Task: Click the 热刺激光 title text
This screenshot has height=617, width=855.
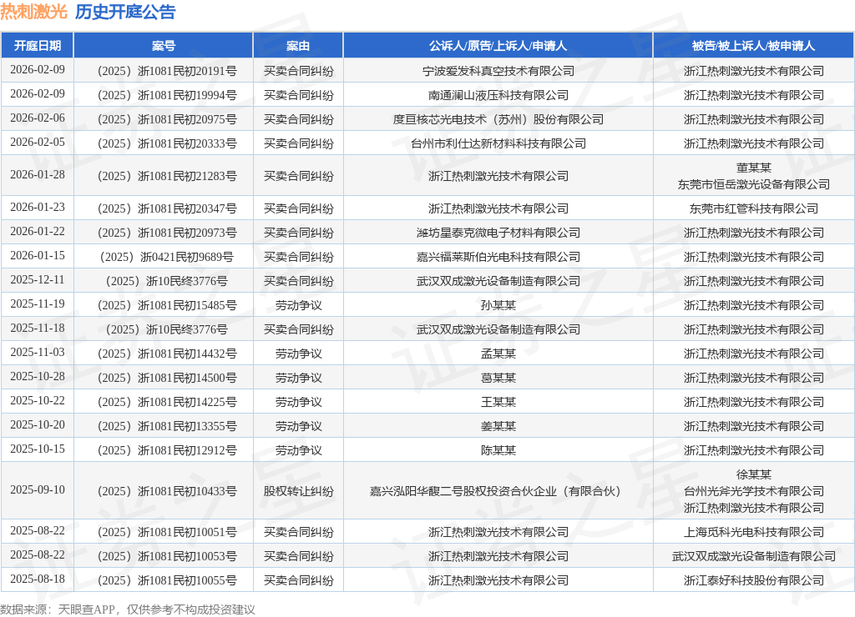Action: 33,12
